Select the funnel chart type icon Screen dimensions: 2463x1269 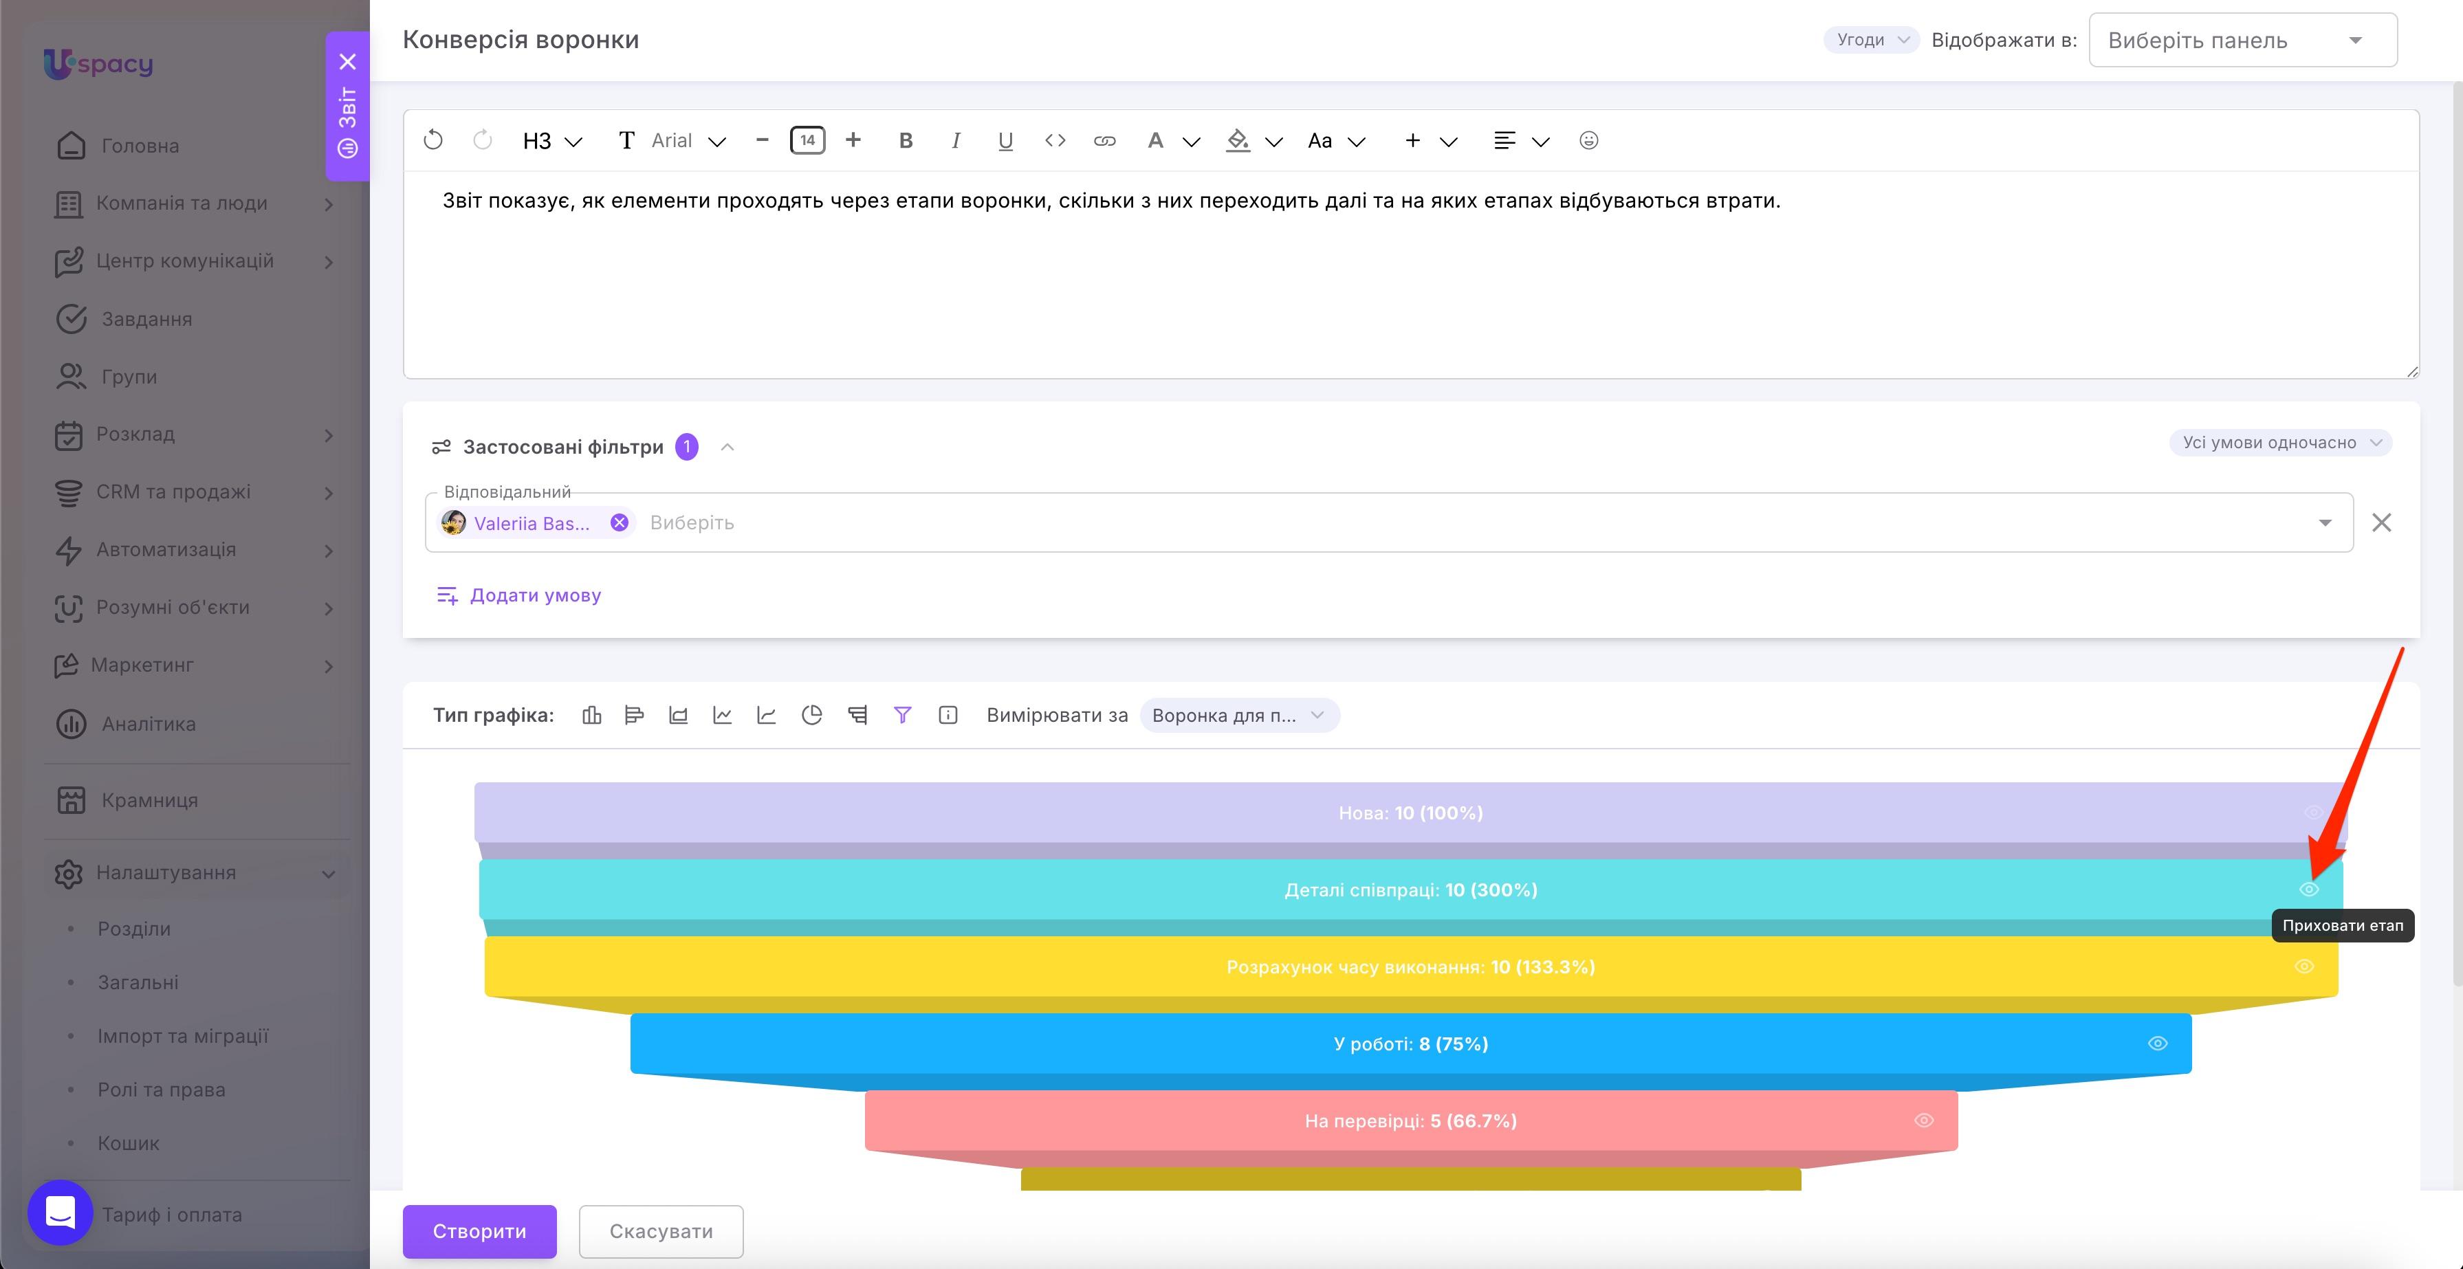(901, 715)
